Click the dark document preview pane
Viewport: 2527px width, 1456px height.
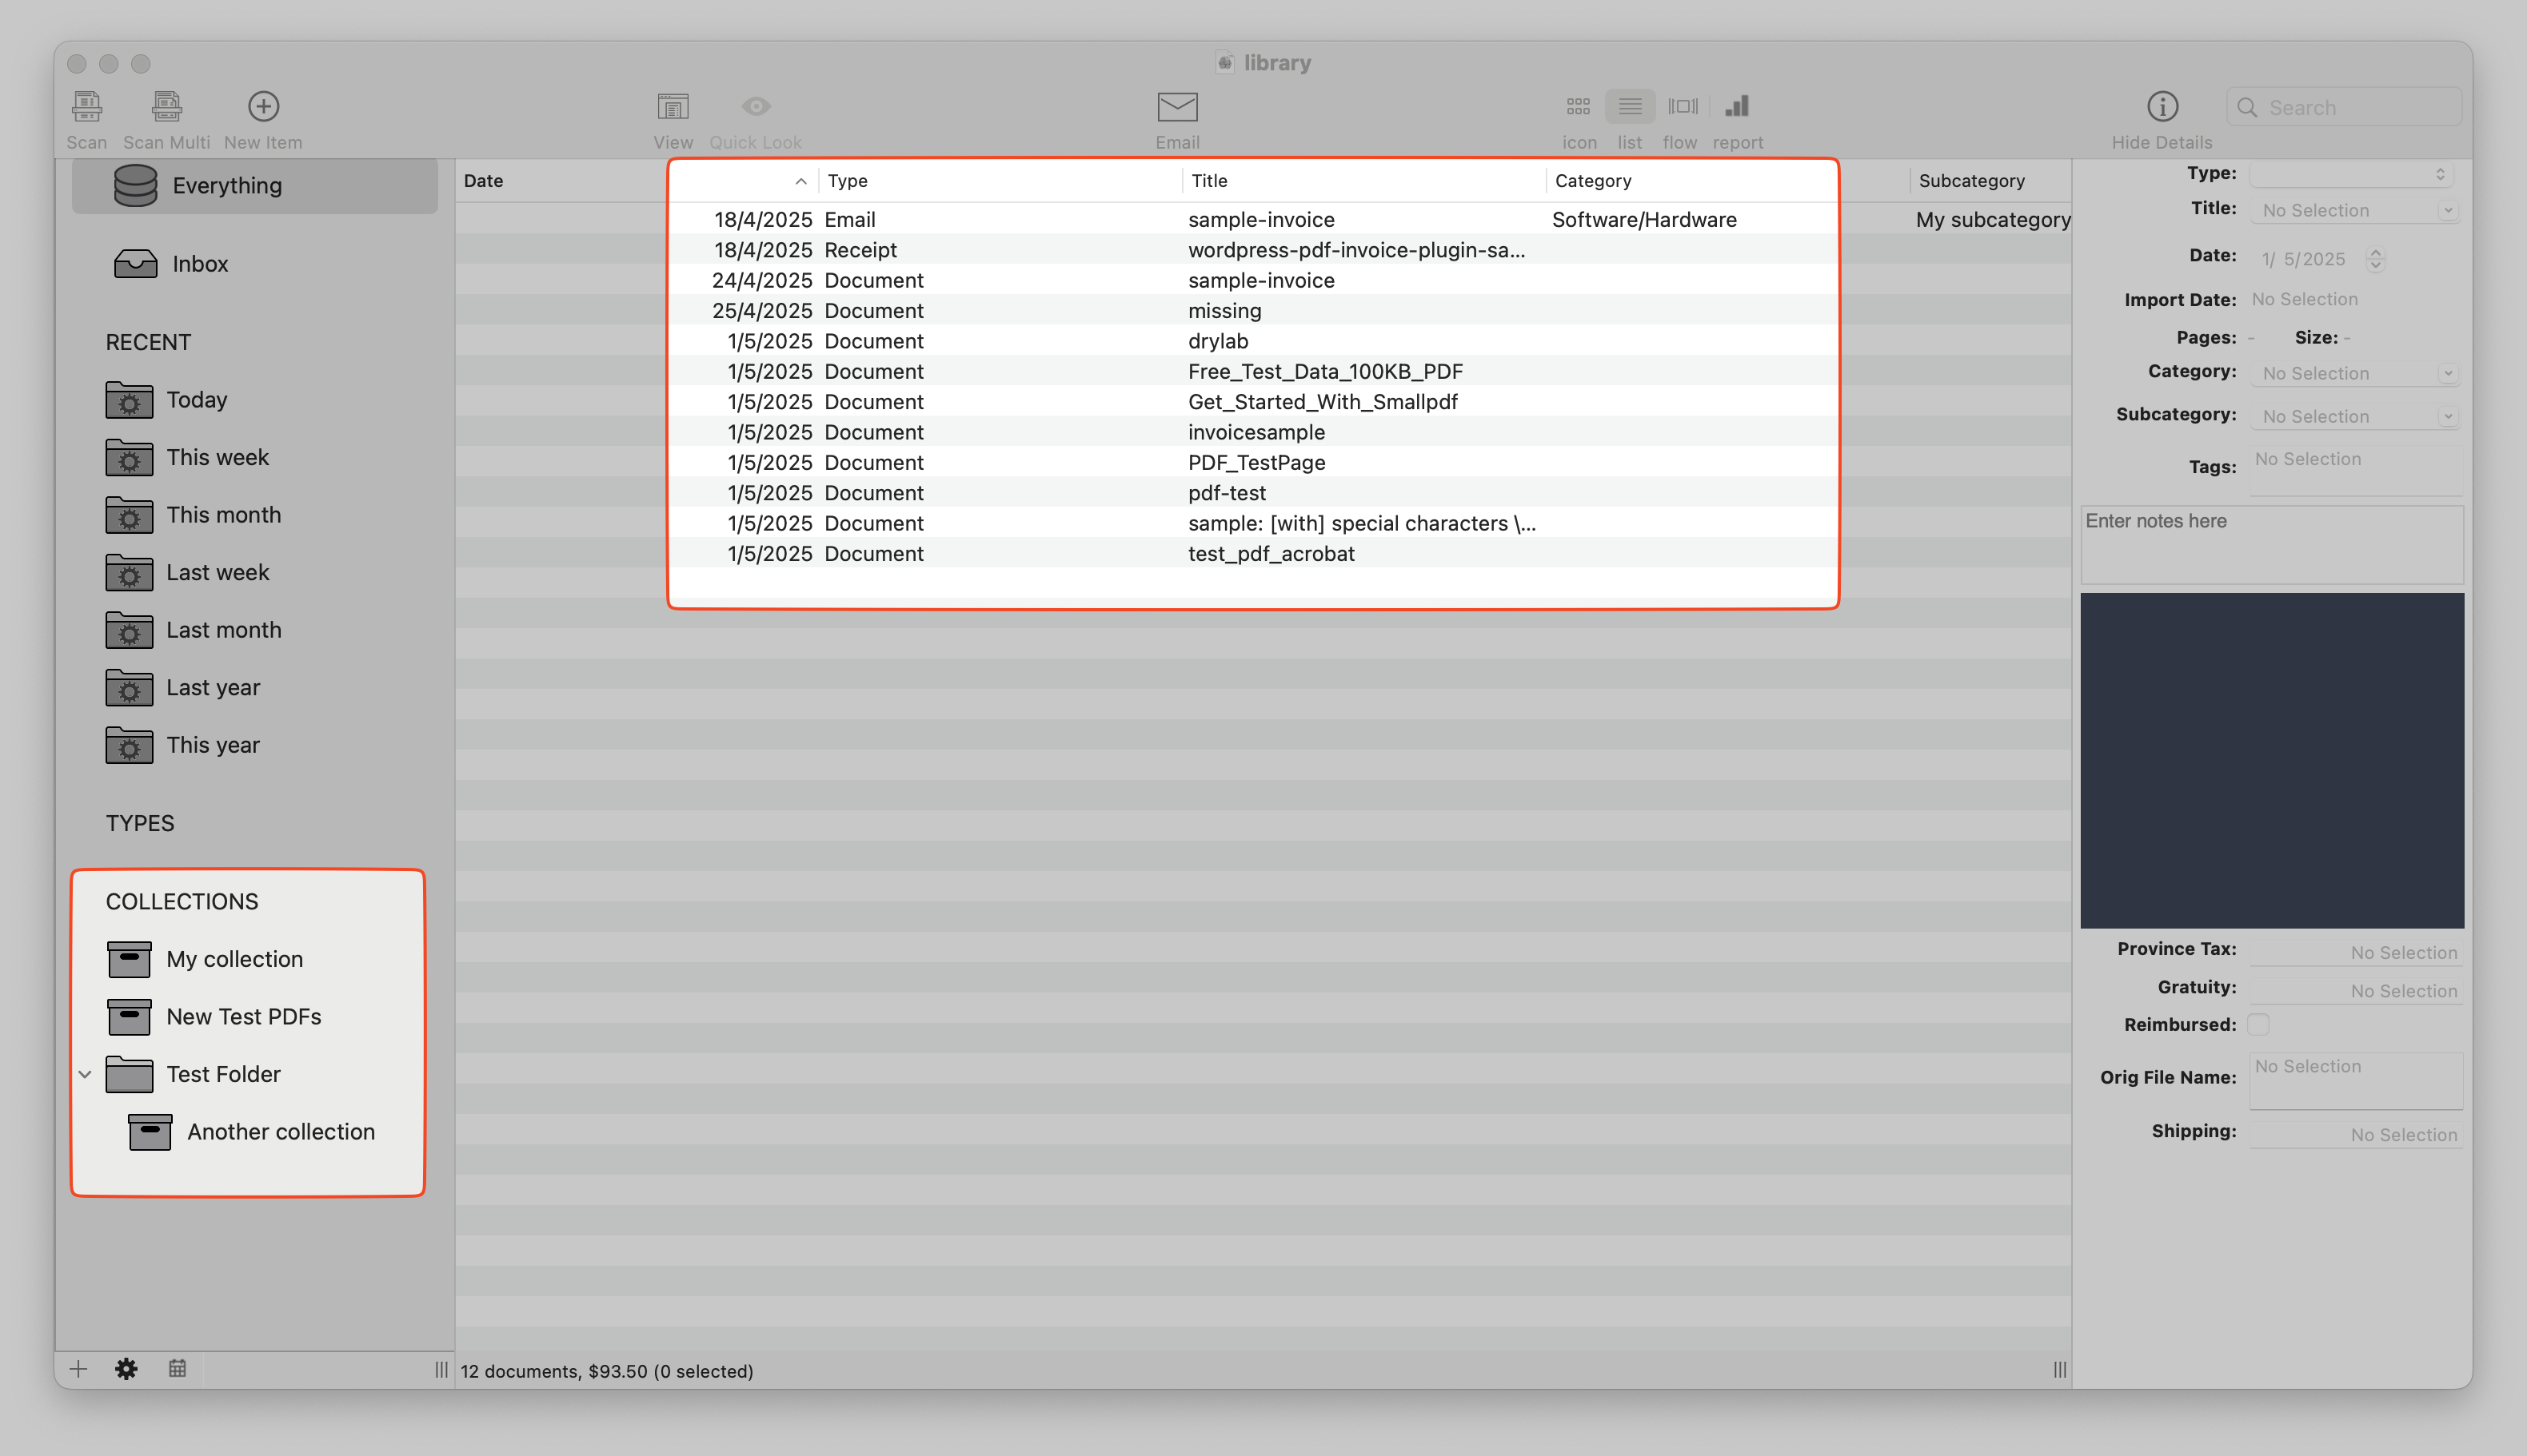tap(2272, 760)
